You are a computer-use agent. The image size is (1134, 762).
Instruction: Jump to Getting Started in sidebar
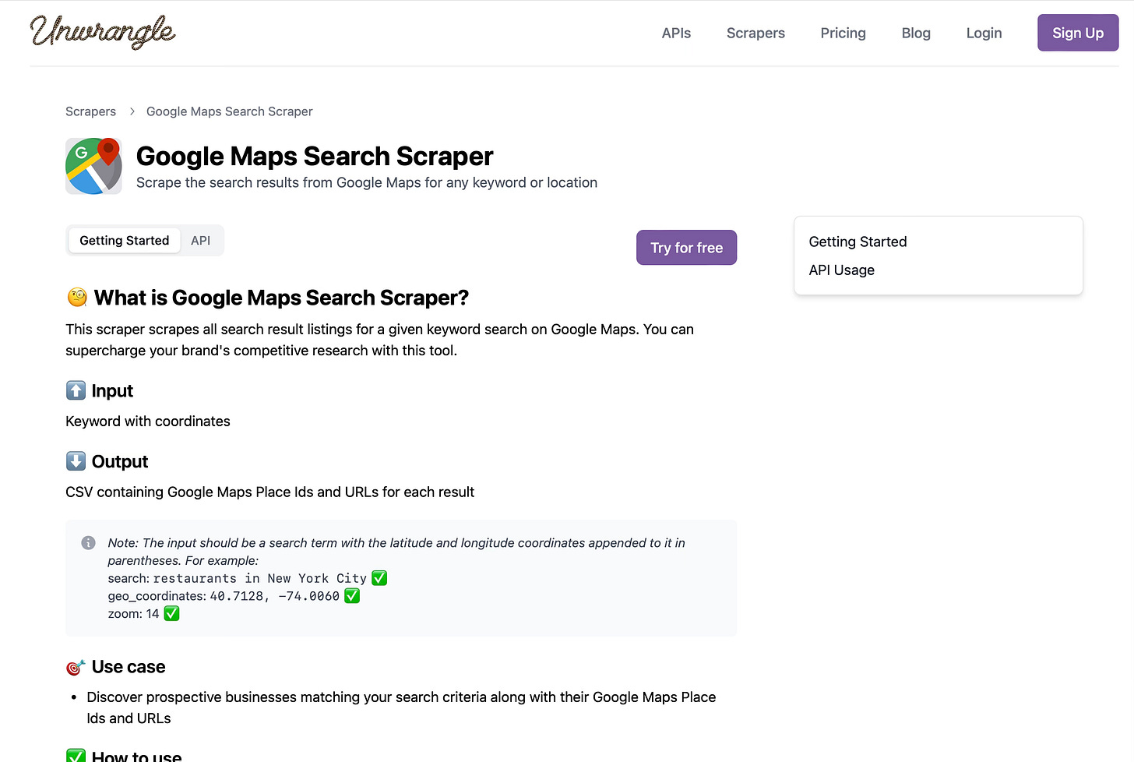pos(858,242)
